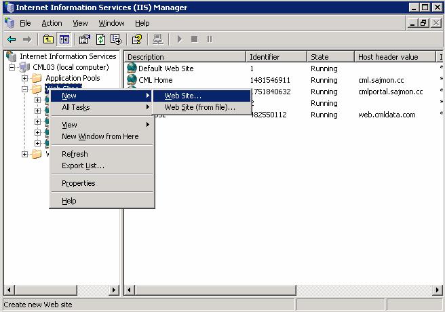Viewport: 445px width, 312px height.
Task: Open the New submenu arrow
Action: pyautogui.click(x=148, y=96)
